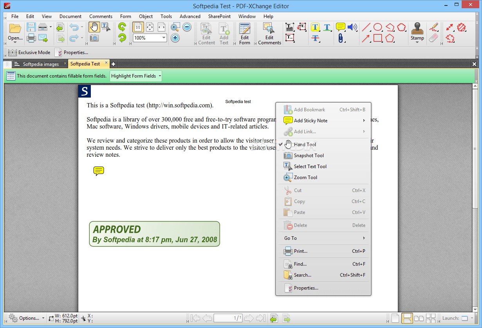Click the Edit Comments button
The image size is (482, 328).
tap(269, 34)
